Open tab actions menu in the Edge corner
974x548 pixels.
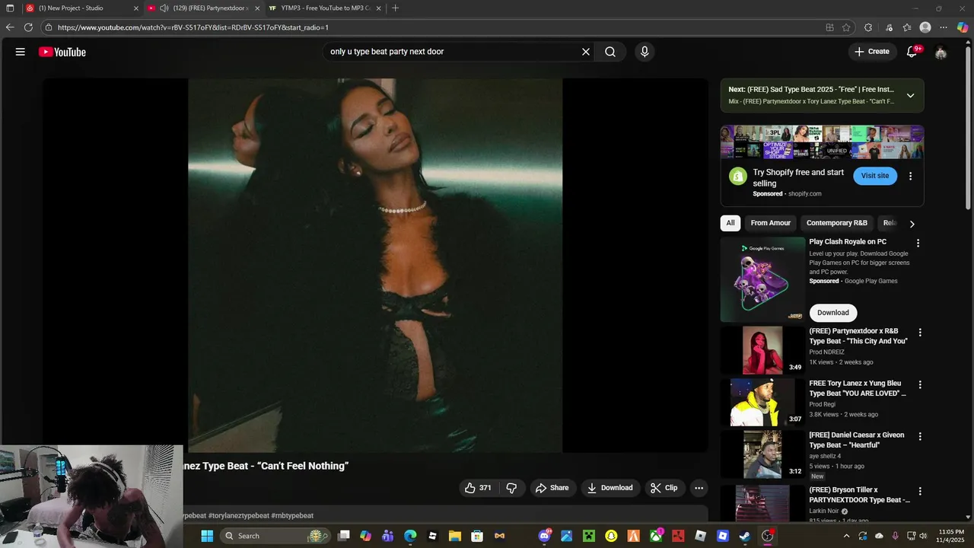(x=10, y=8)
